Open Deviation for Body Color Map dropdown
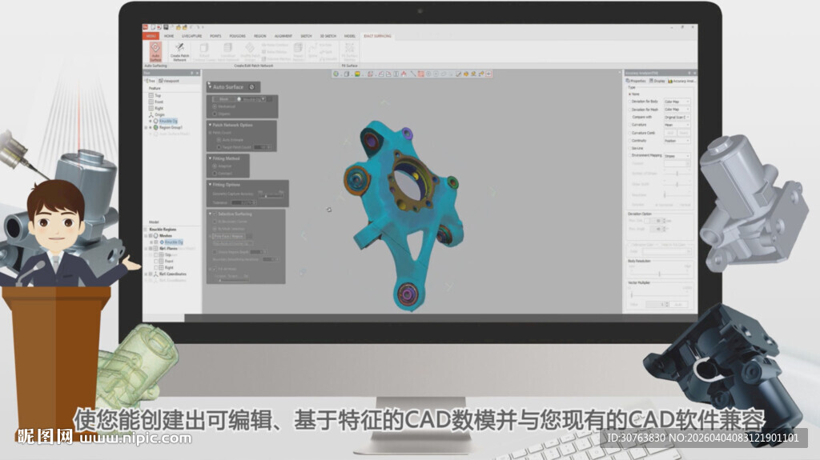The image size is (820, 460). point(677,102)
